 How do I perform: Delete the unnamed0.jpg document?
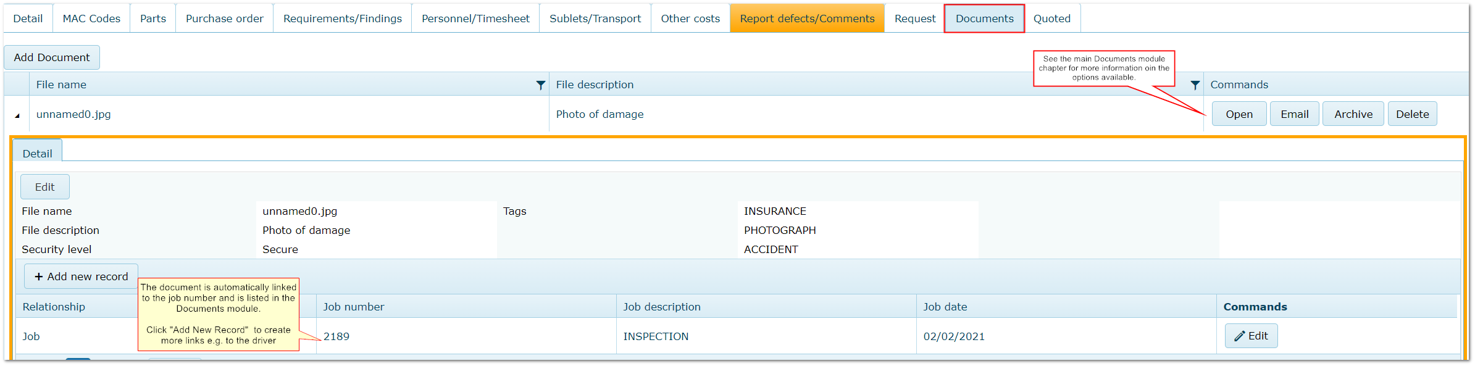pos(1412,114)
